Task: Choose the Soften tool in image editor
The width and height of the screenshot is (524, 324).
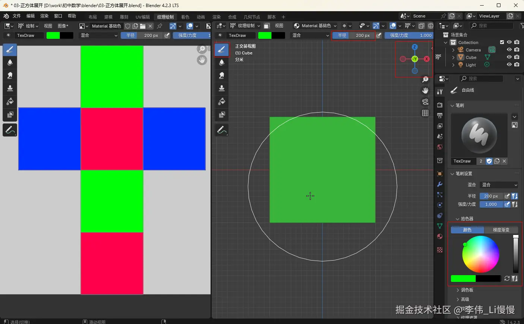Action: tap(10, 62)
